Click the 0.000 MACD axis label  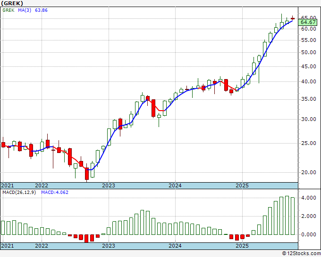pyautogui.click(x=309, y=234)
